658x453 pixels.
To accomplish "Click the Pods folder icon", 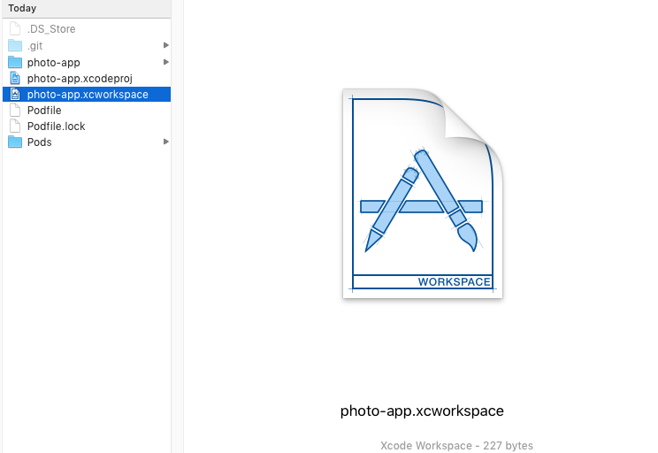I will click(x=15, y=142).
